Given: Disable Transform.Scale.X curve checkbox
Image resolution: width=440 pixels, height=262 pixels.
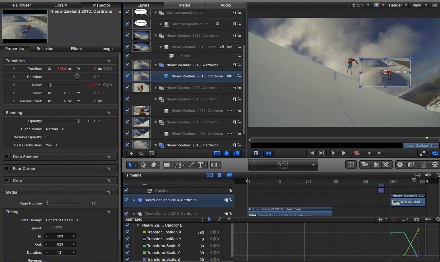Looking at the screenshot, I should pos(127,246).
